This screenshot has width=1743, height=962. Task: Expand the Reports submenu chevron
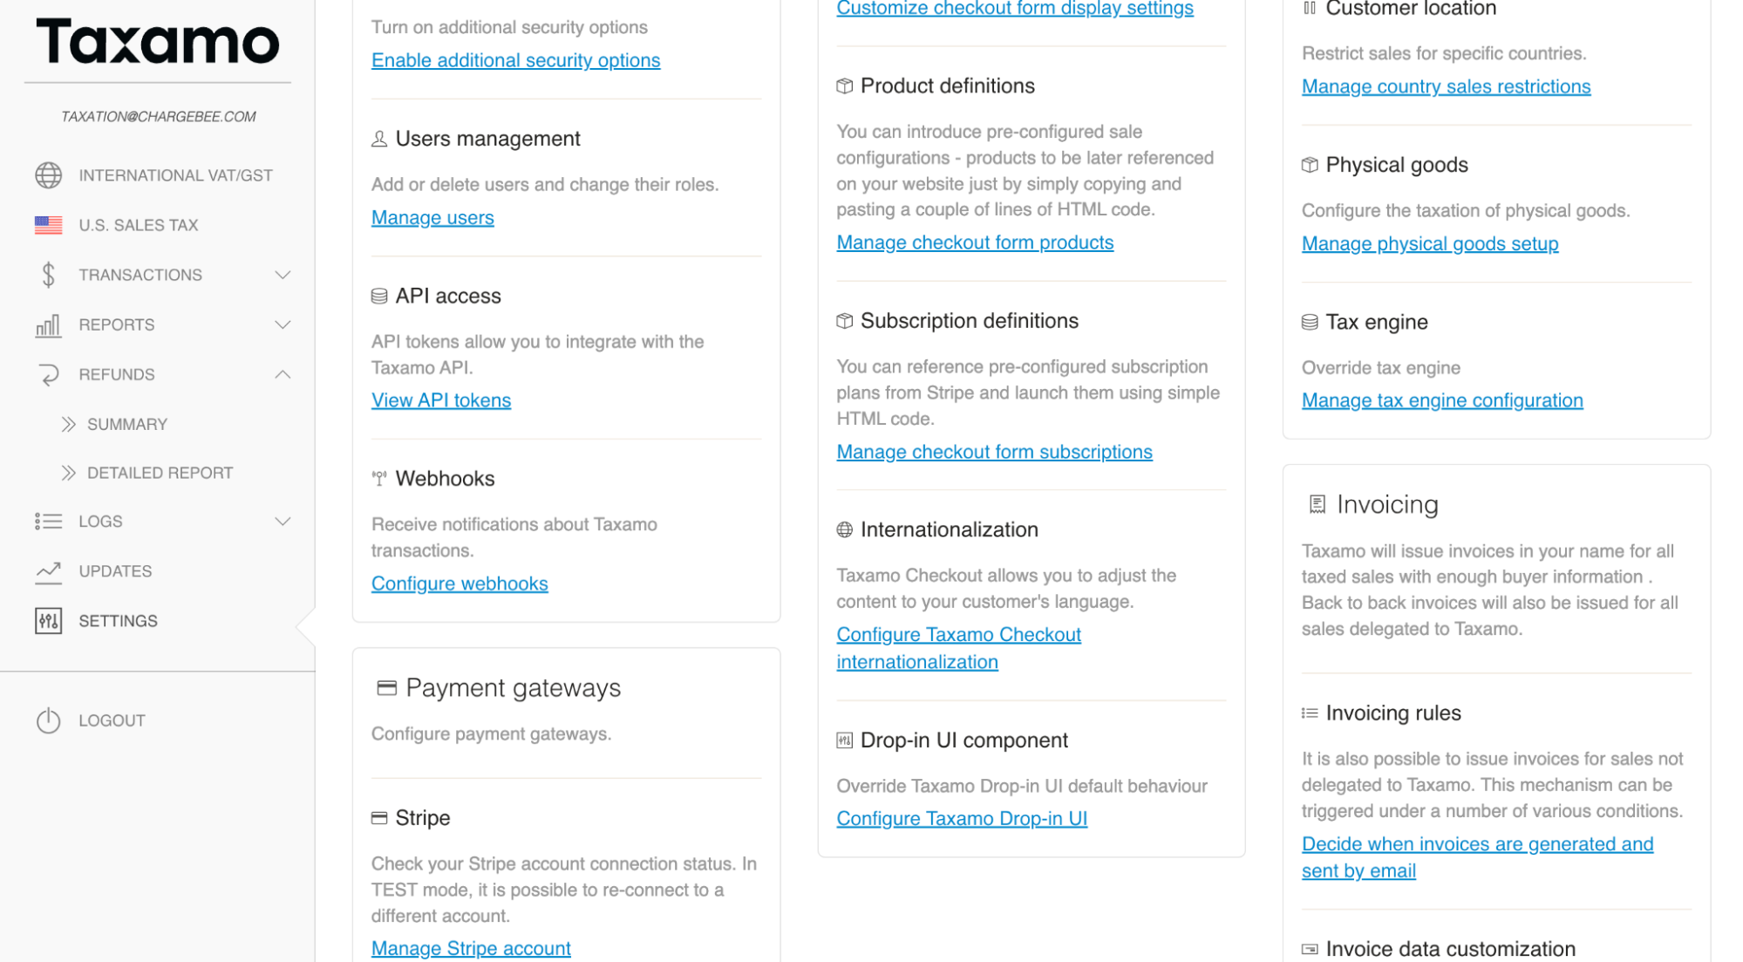[x=283, y=324]
